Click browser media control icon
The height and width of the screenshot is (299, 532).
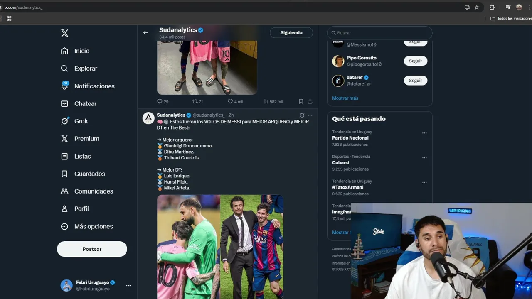coord(508,7)
